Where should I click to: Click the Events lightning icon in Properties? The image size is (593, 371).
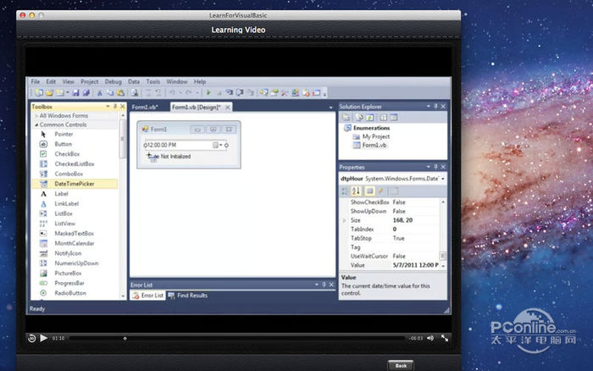382,191
